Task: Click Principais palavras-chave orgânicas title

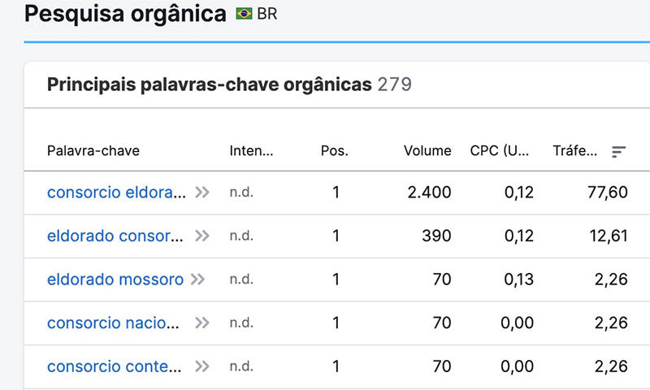Action: (210, 84)
